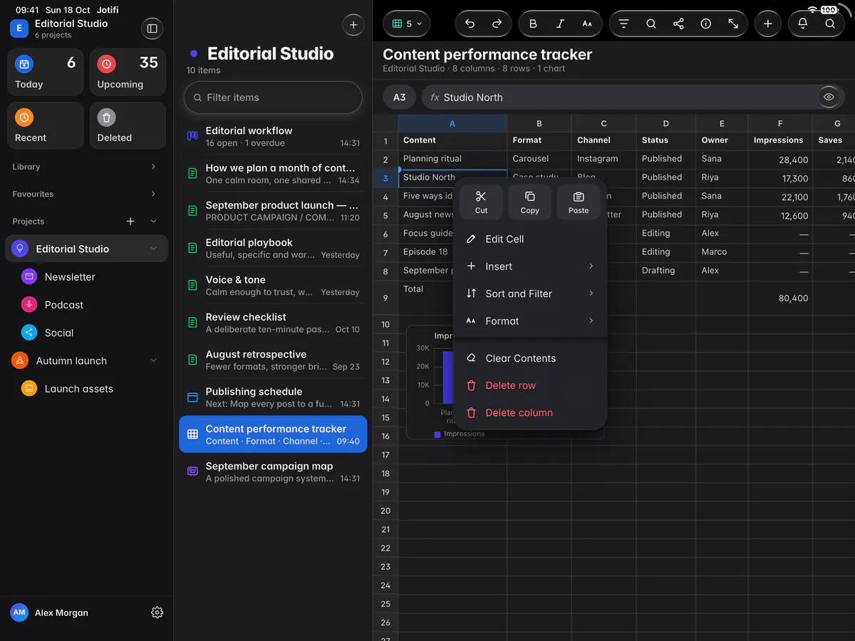Open global search at far right
855x641 pixels.
tap(830, 24)
